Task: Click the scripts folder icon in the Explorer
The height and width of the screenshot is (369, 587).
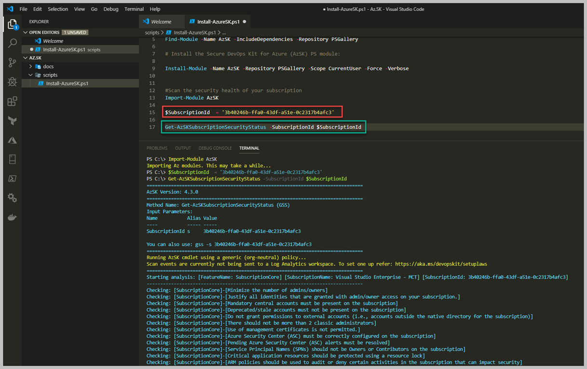Action: click(38, 75)
